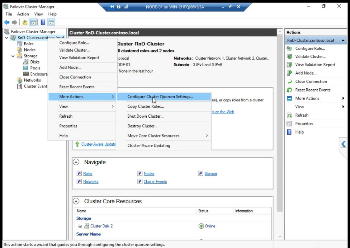
Task: Collapse the Navigate section
Action: [x=76, y=162]
